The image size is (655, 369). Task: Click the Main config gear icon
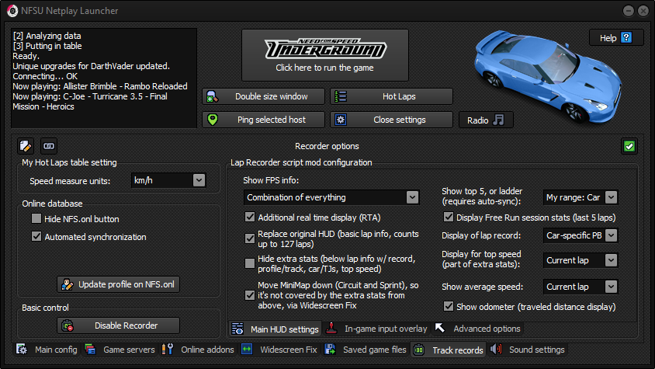(x=22, y=350)
